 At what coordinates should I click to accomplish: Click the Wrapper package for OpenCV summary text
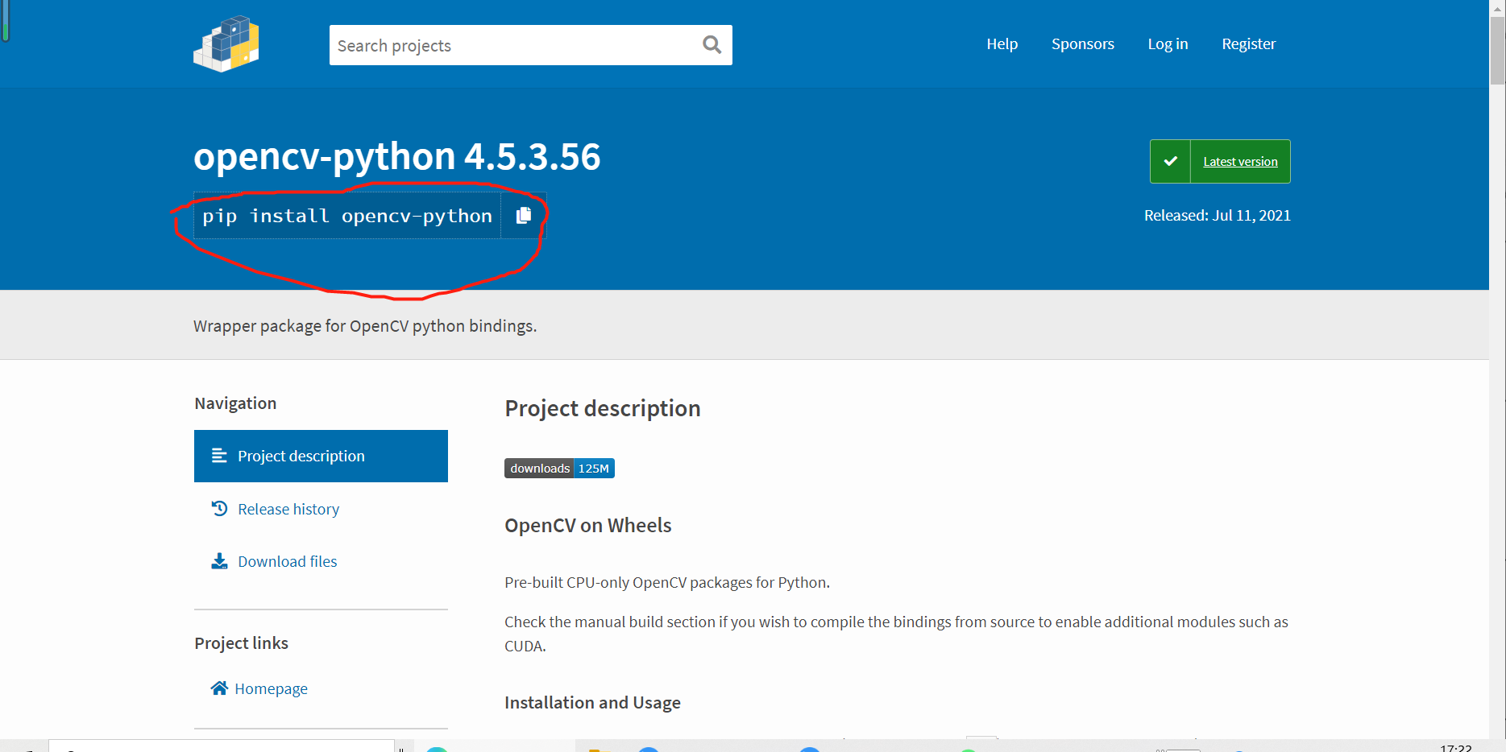[x=365, y=326]
